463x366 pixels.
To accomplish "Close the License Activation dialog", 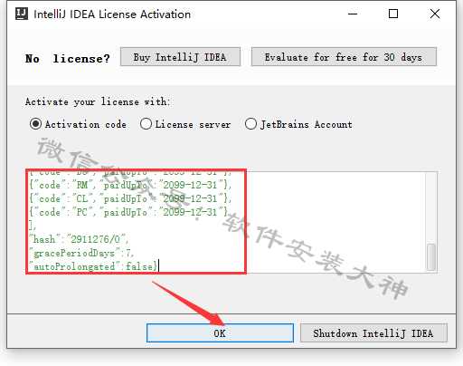I will (x=435, y=14).
